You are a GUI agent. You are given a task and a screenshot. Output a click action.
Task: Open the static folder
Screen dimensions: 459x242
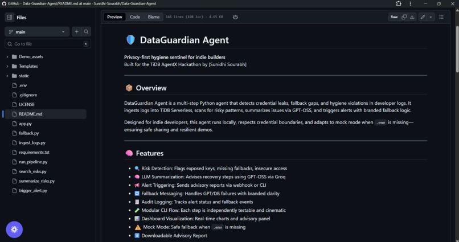24,76
